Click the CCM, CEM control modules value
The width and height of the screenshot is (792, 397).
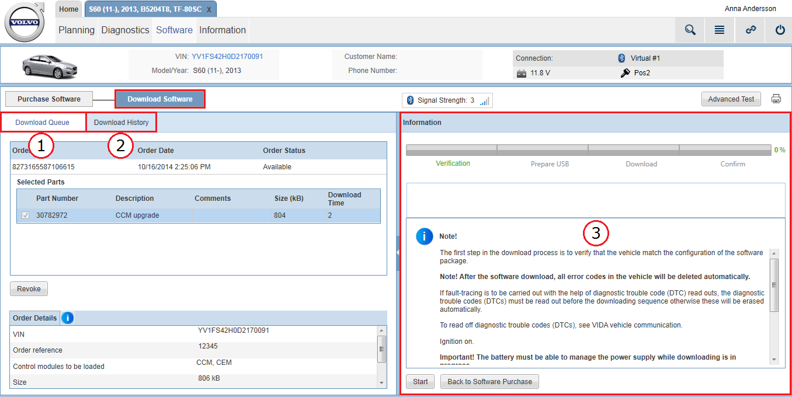214,363
